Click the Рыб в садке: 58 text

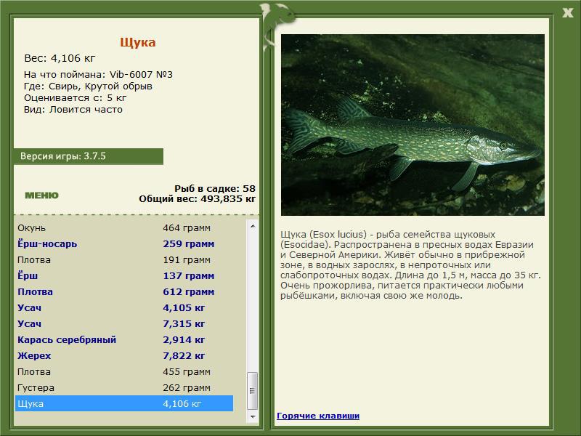[215, 188]
